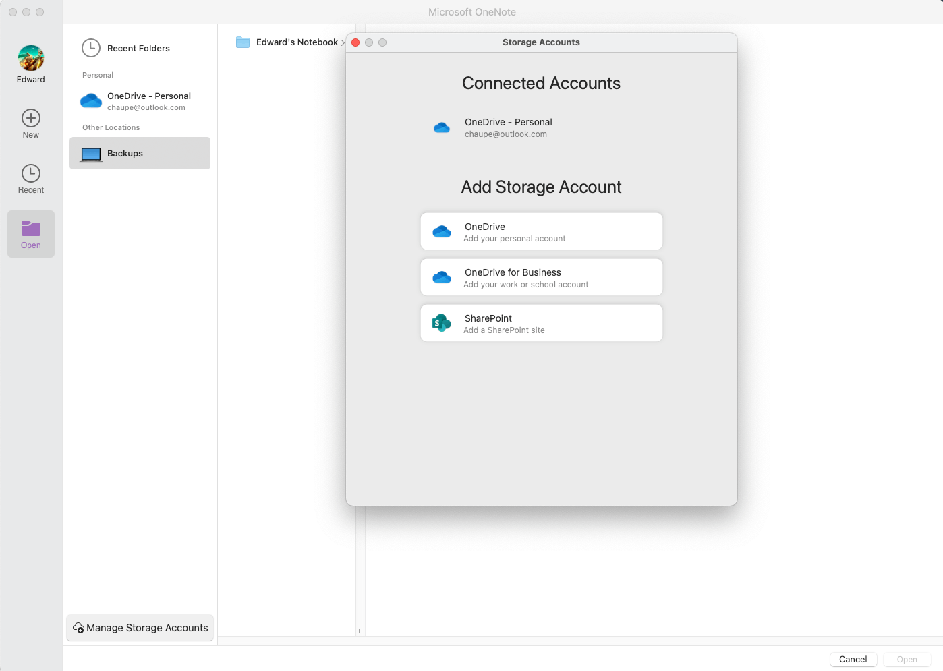Click the Other Locations section label
The height and width of the screenshot is (671, 943).
pos(111,127)
